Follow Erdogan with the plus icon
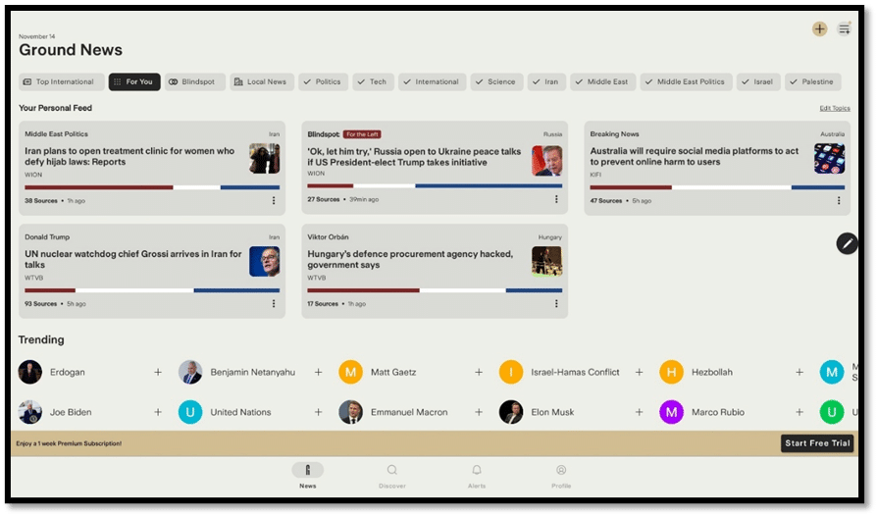 [158, 373]
